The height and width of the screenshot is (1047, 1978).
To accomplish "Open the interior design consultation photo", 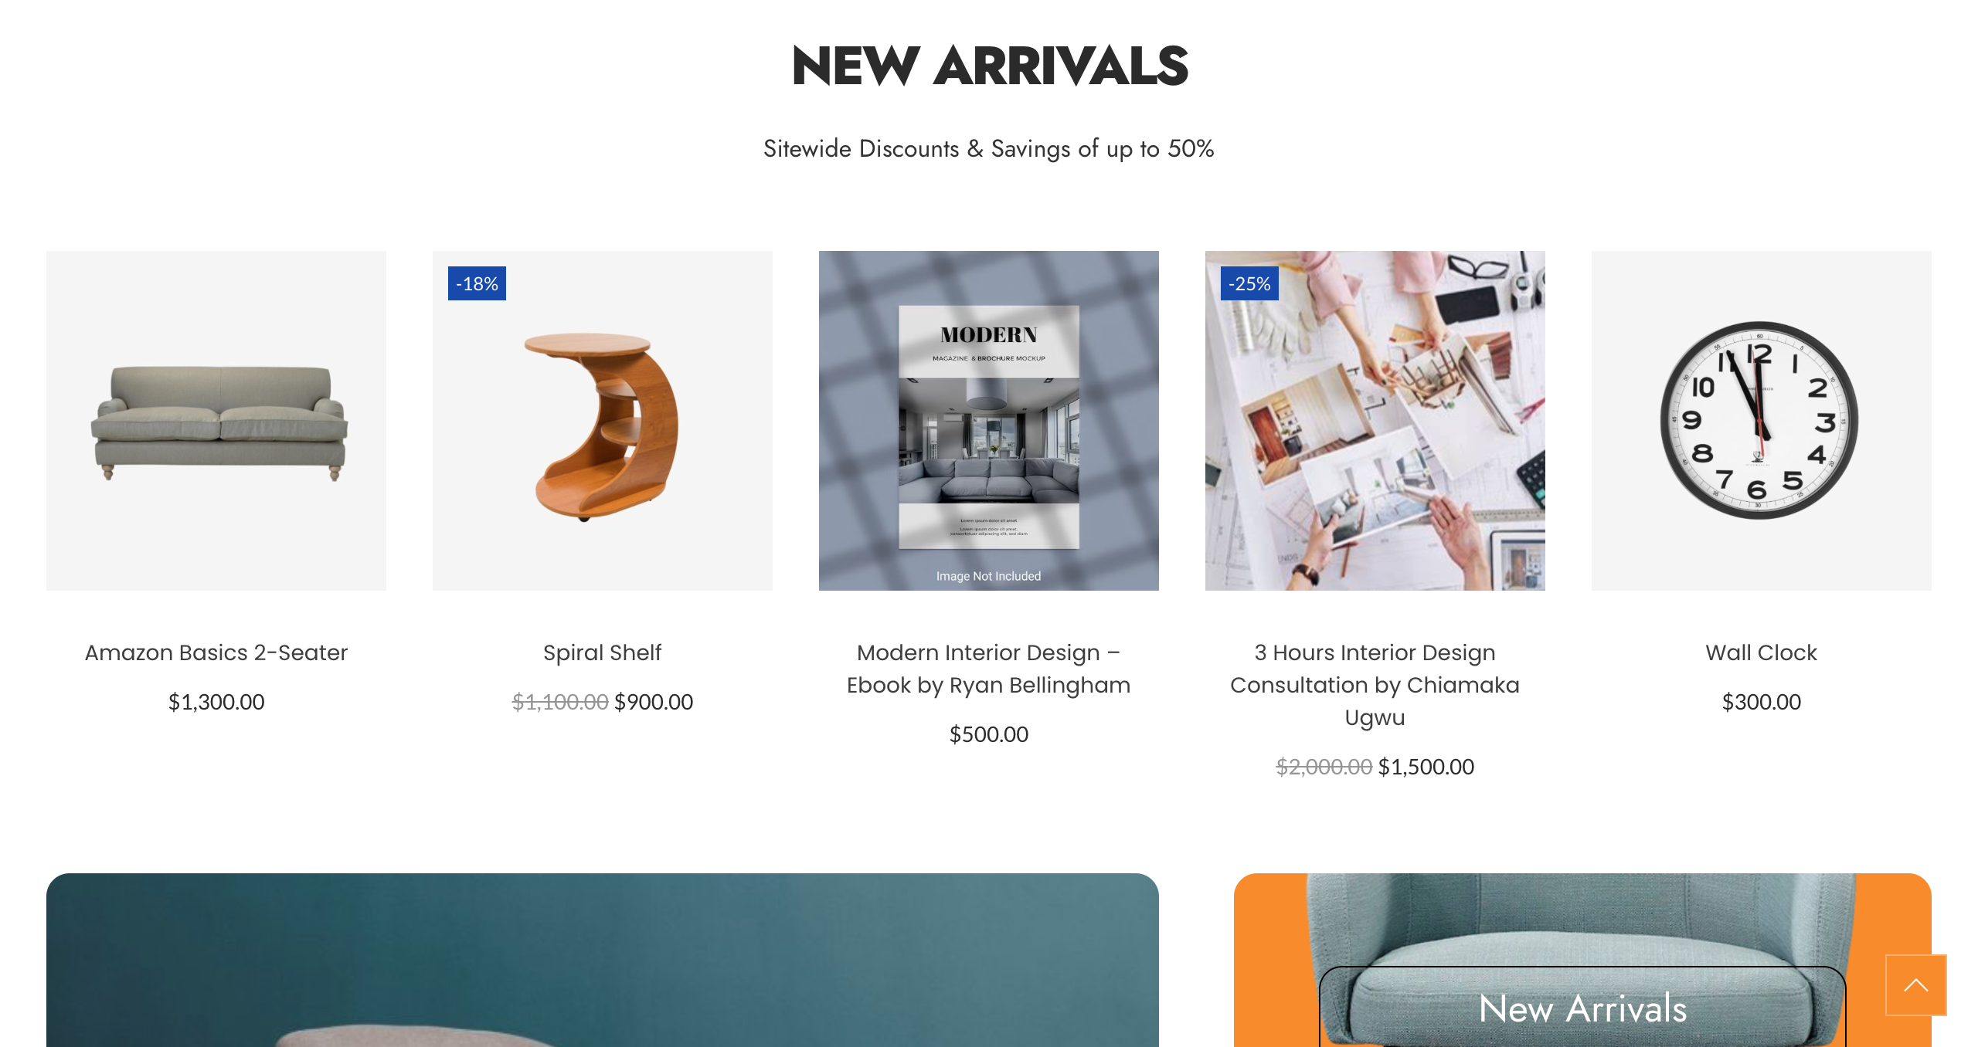I will (x=1375, y=421).
